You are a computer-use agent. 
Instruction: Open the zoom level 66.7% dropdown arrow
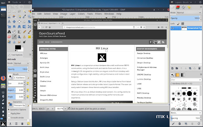click(66, 109)
